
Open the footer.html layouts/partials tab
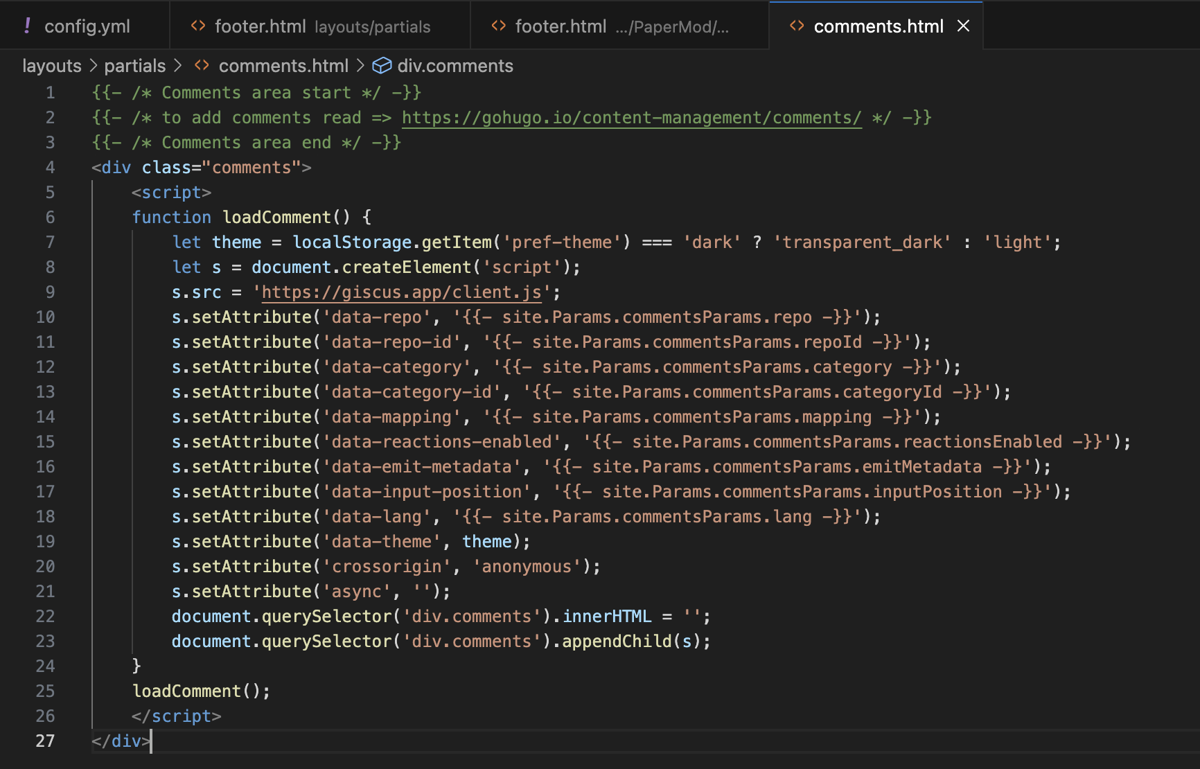pyautogui.click(x=320, y=26)
